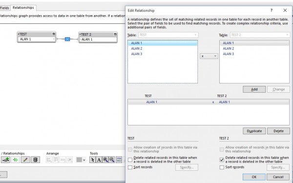Click the Add button

coord(254,89)
